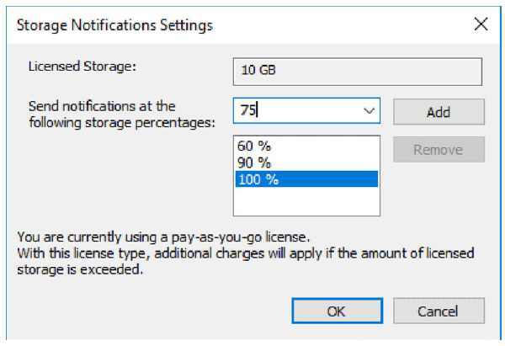Click the Remove button
505x346 pixels.
point(438,150)
